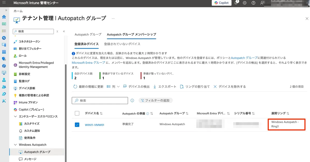Select the 登録されていないデバイス tab
This screenshot has height=162, width=310.
click(122, 44)
